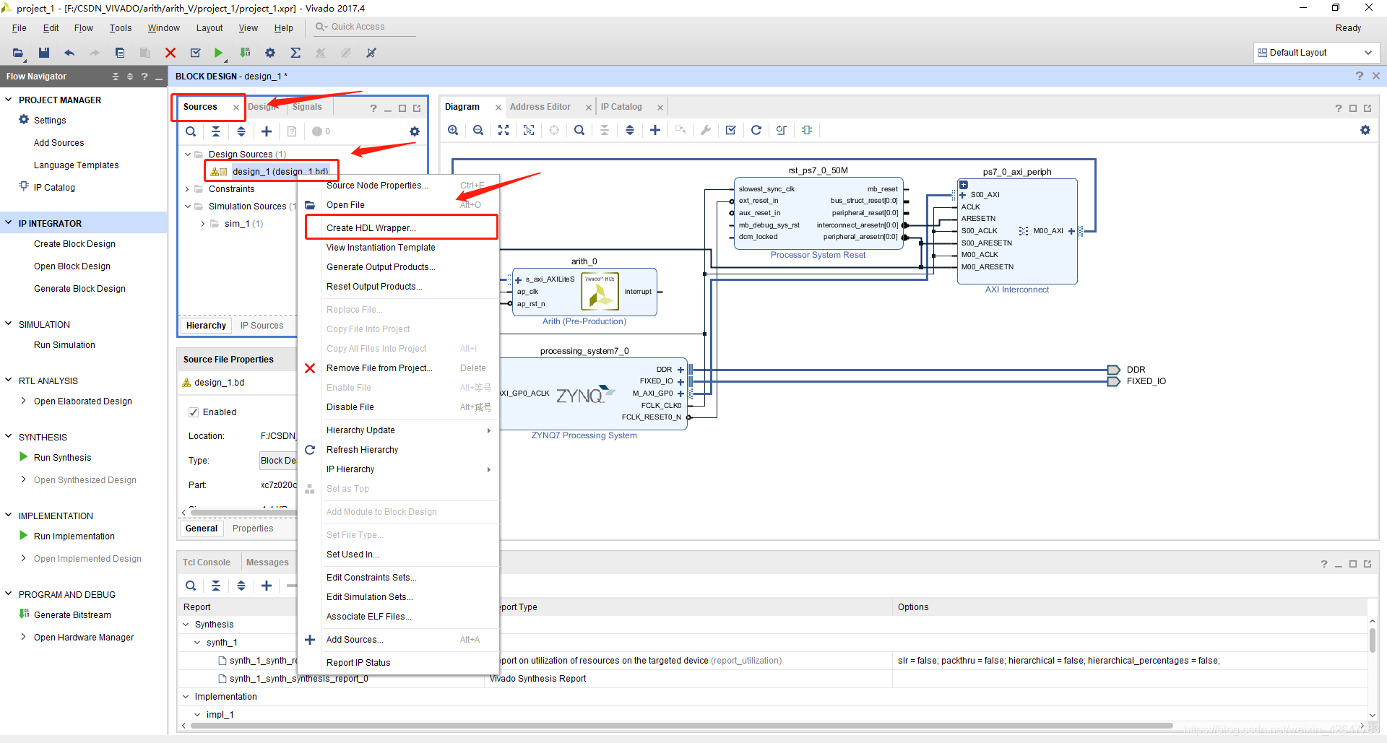Switch to the Signals tab
The image size is (1387, 743).
pyautogui.click(x=307, y=107)
